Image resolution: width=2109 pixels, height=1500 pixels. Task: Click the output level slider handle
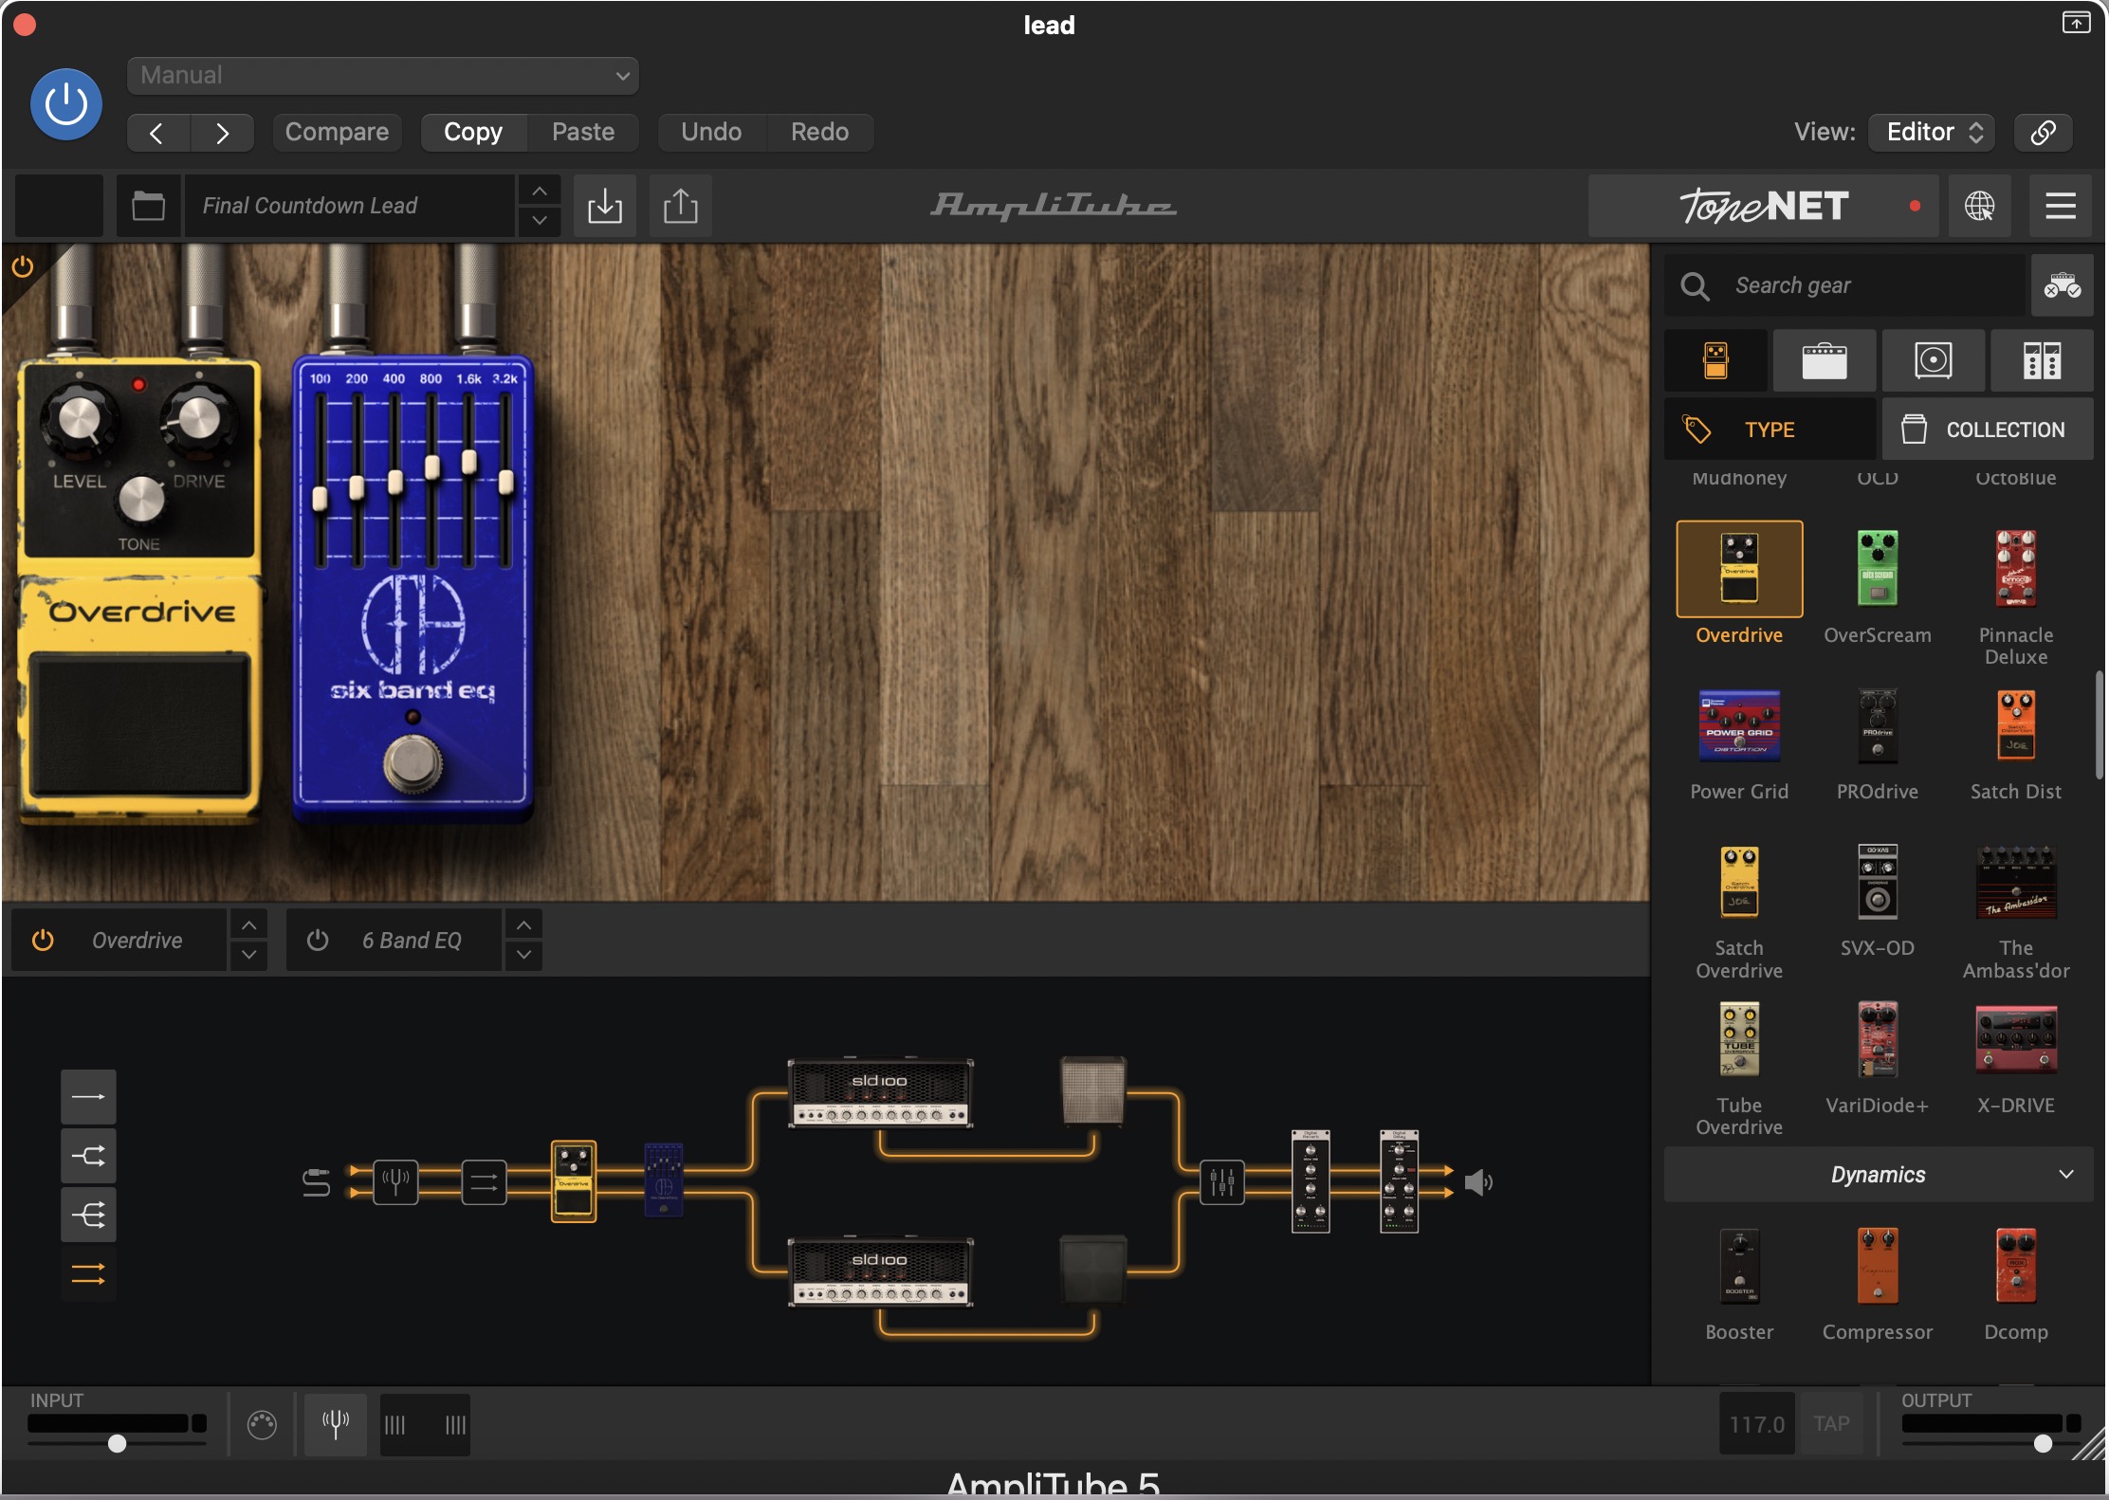coord(2043,1443)
